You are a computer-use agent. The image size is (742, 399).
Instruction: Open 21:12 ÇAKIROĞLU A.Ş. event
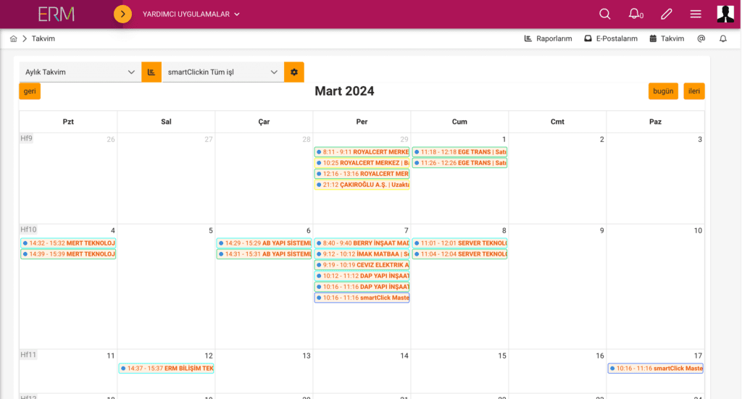(362, 185)
